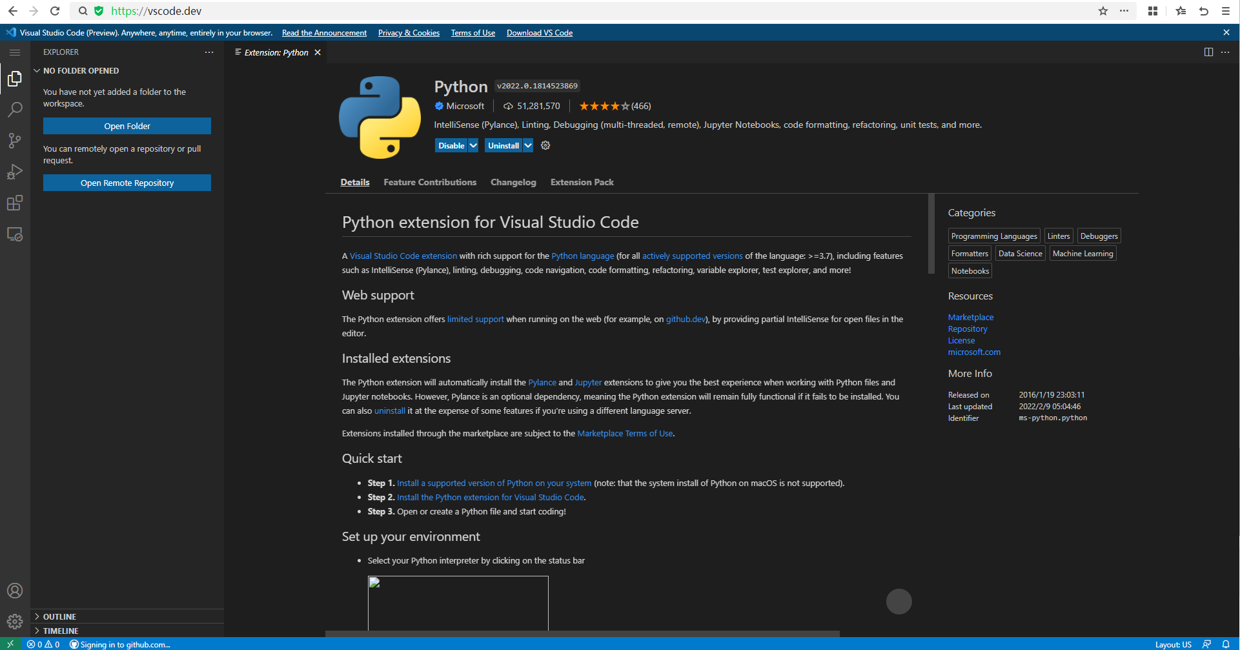
Task: Open Download VS Code link
Action: [x=540, y=33]
